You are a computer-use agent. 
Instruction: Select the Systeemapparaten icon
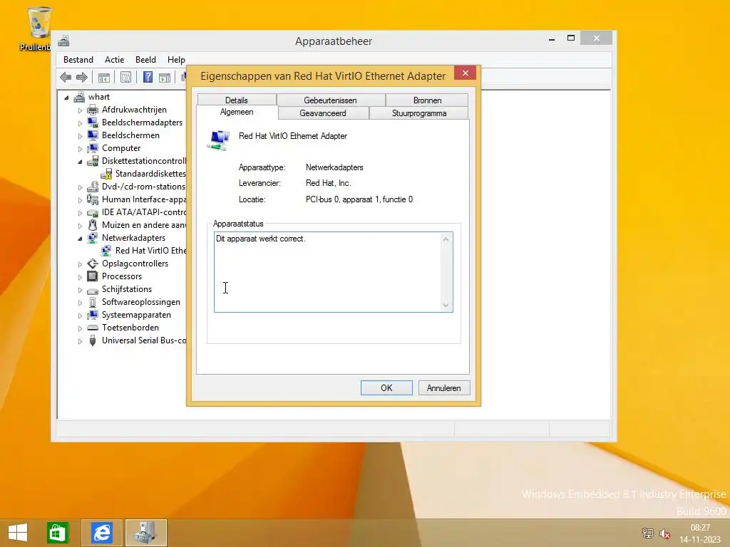[93, 315]
